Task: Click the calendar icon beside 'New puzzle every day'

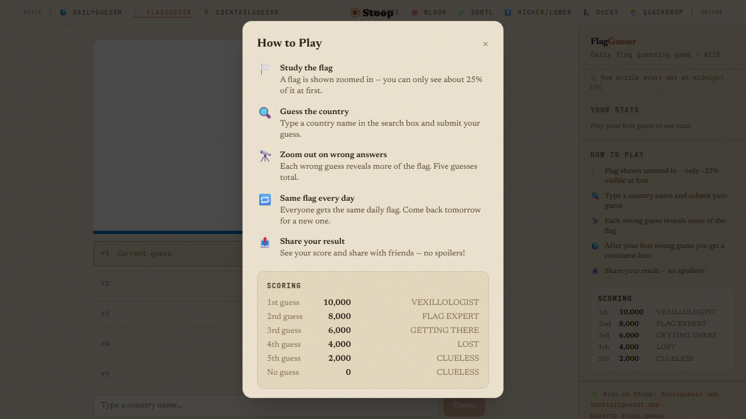Action: [x=594, y=78]
